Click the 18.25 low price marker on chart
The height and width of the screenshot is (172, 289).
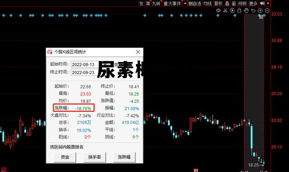point(254,165)
